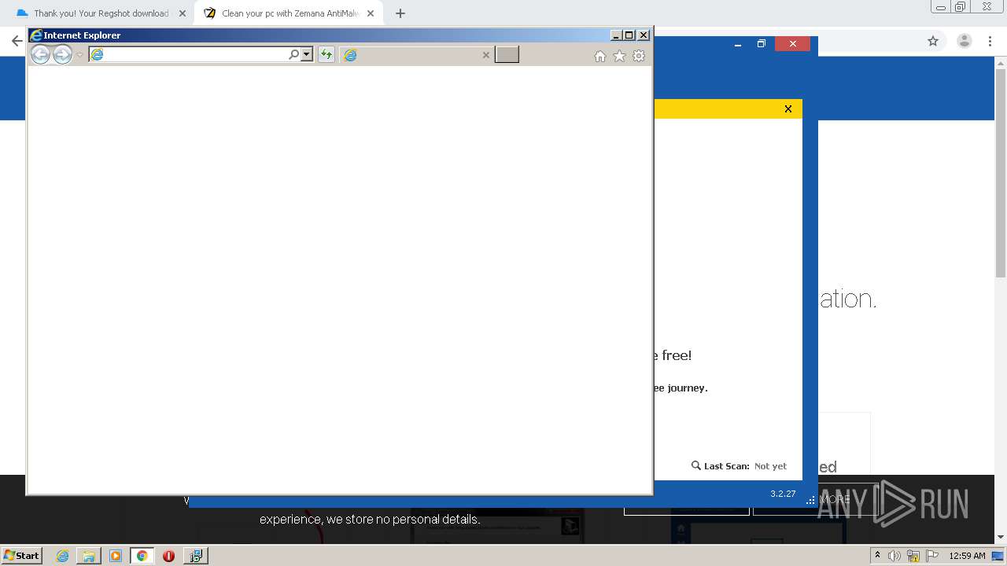Image resolution: width=1007 pixels, height=566 pixels.
Task: Restore the Zemana AntiMalware window
Action: point(761,44)
